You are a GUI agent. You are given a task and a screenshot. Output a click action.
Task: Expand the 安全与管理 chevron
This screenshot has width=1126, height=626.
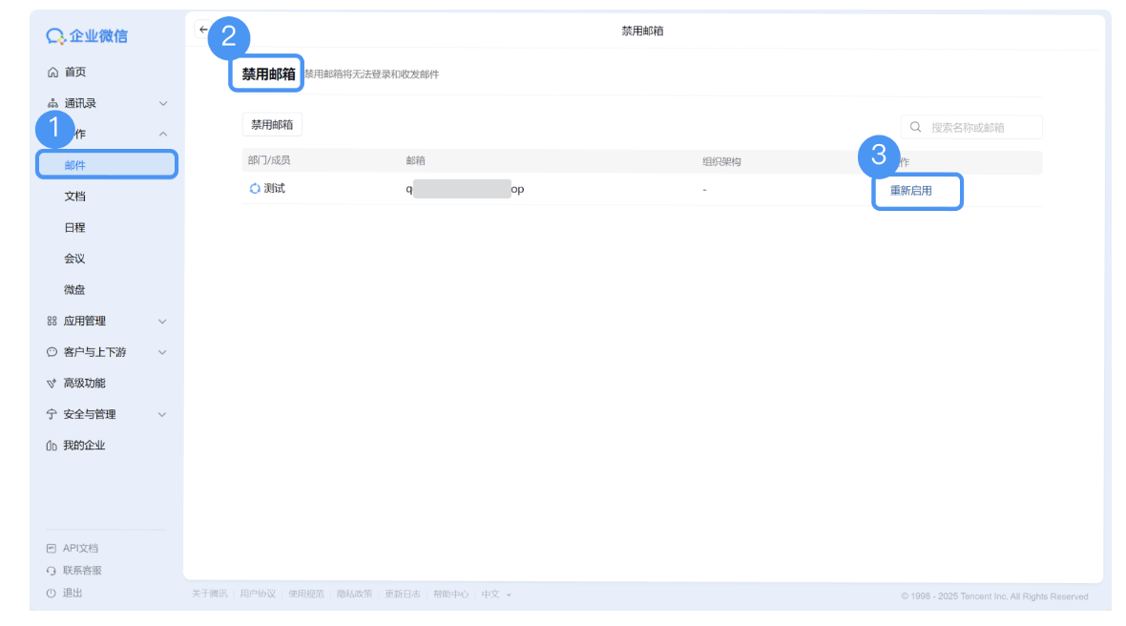coord(162,415)
